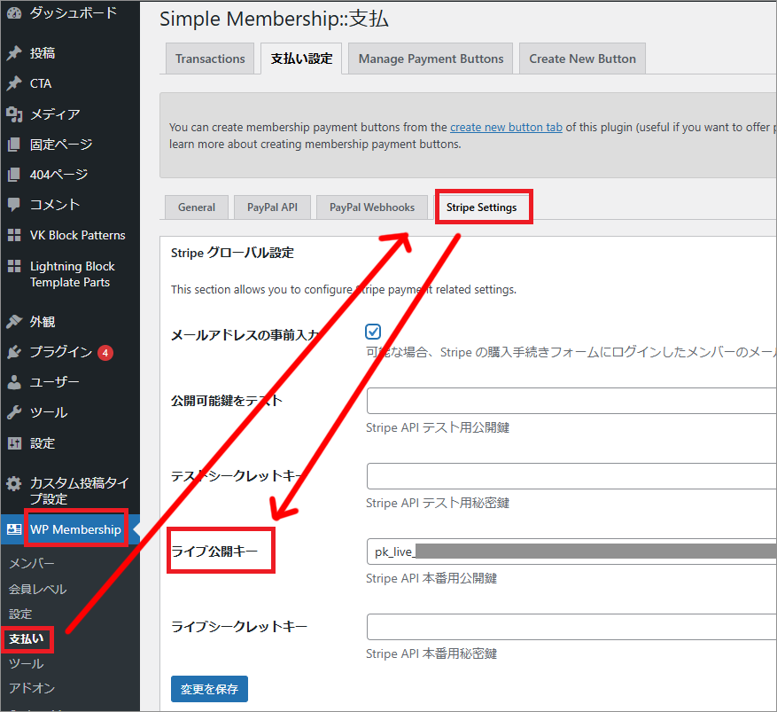
Task: Click the grid icon beside Lightning Block Template Parts
Action: point(14,266)
